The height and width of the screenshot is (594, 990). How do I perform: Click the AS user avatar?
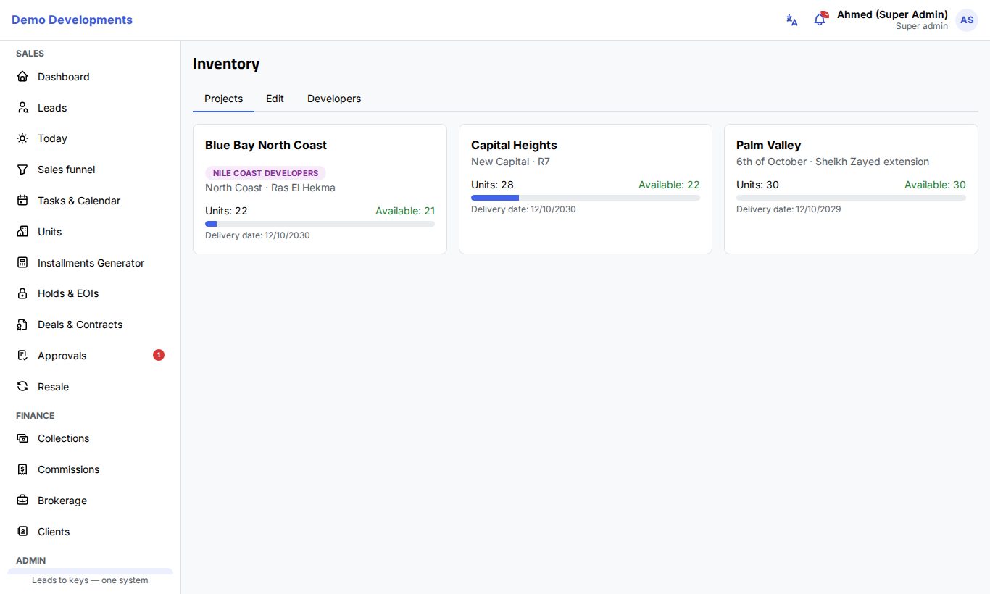(x=967, y=20)
